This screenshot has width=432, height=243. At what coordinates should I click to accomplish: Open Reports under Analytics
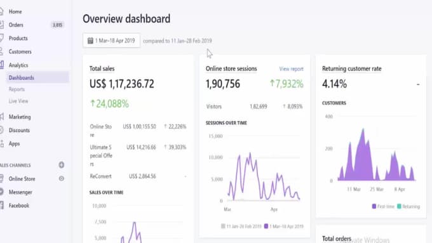tap(17, 89)
